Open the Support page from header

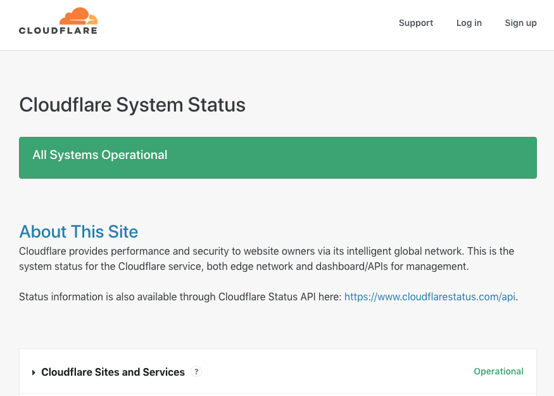(415, 23)
